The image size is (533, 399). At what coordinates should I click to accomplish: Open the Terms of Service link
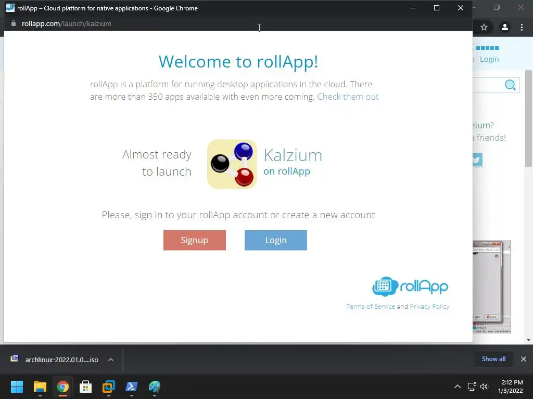[x=371, y=307]
